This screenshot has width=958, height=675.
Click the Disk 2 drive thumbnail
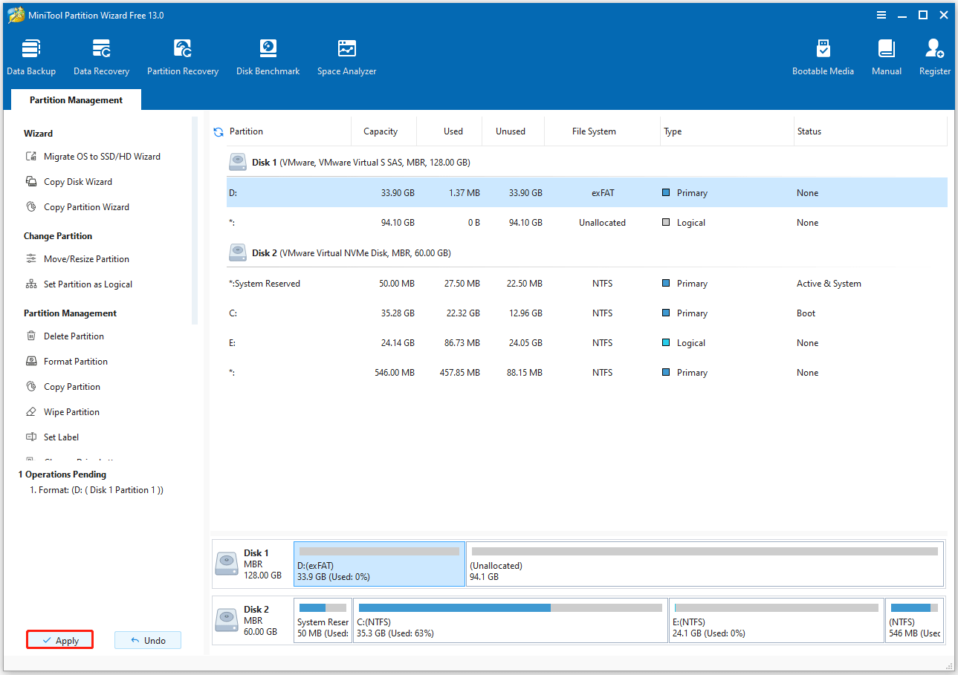227,620
